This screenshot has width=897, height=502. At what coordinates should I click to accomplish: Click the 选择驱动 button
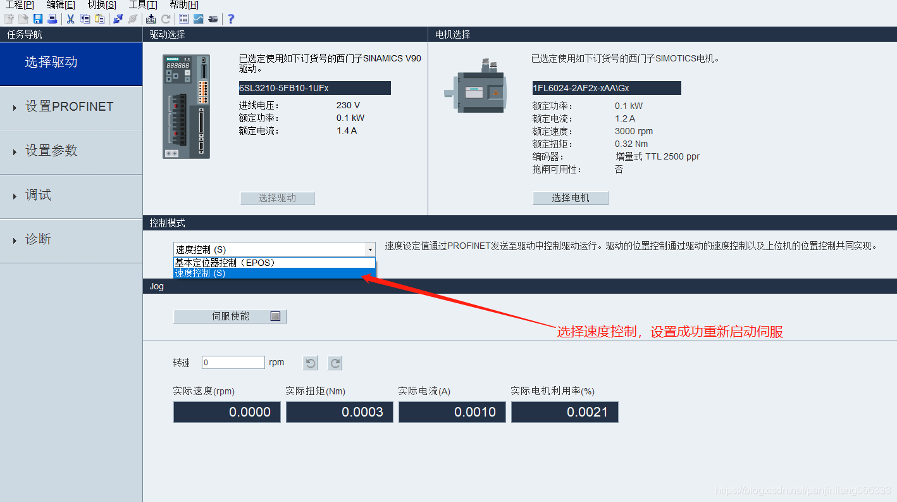277,198
